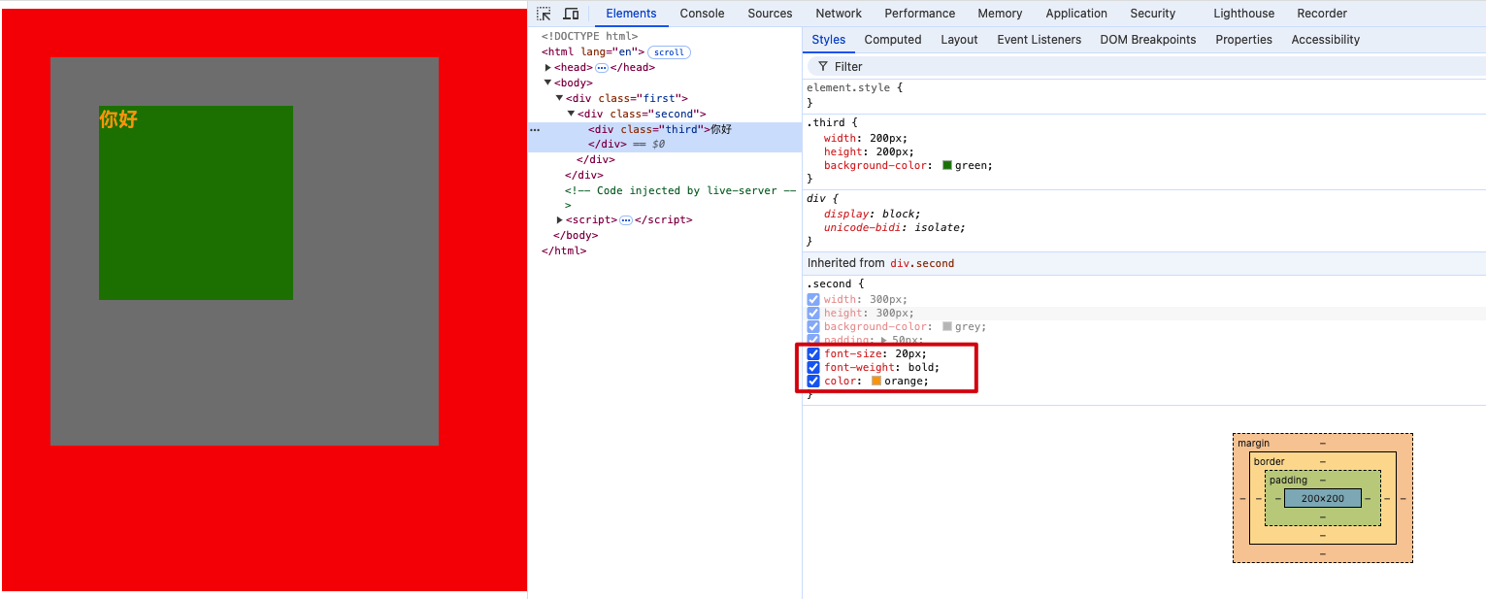
Task: Expand the script element node
Action: pyautogui.click(x=560, y=220)
